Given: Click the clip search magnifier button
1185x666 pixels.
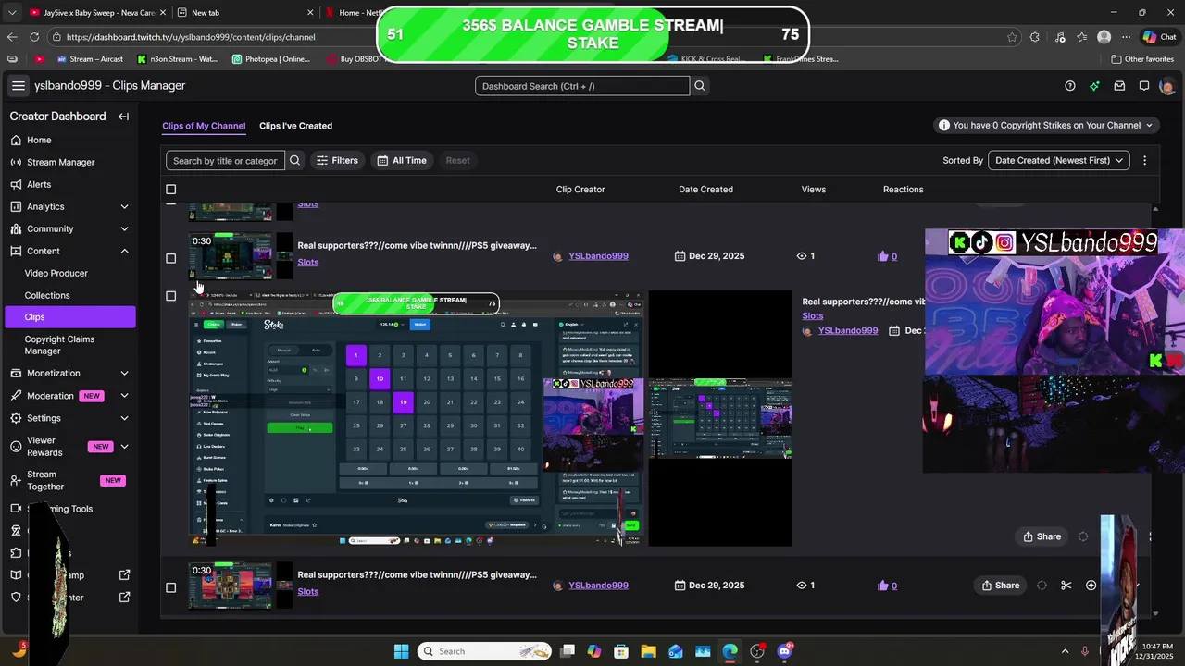Looking at the screenshot, I should tap(294, 160).
